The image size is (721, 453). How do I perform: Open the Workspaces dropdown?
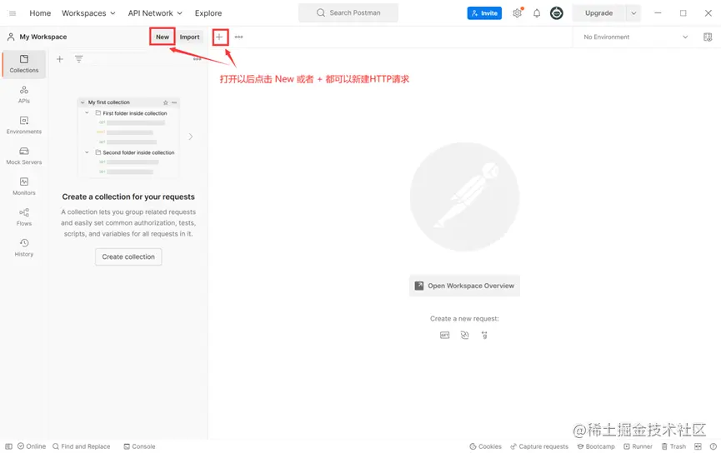coord(88,13)
